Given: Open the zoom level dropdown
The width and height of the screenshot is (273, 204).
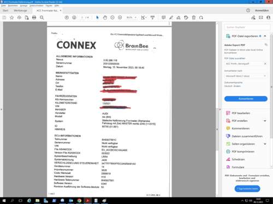Looking at the screenshot, I should coord(135,17).
